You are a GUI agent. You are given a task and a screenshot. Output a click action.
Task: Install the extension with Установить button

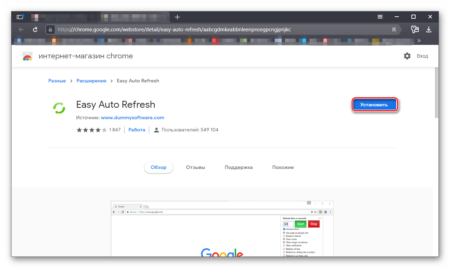[374, 105]
